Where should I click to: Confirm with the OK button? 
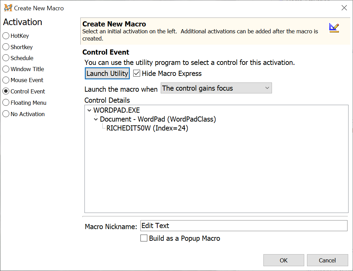[x=284, y=260]
